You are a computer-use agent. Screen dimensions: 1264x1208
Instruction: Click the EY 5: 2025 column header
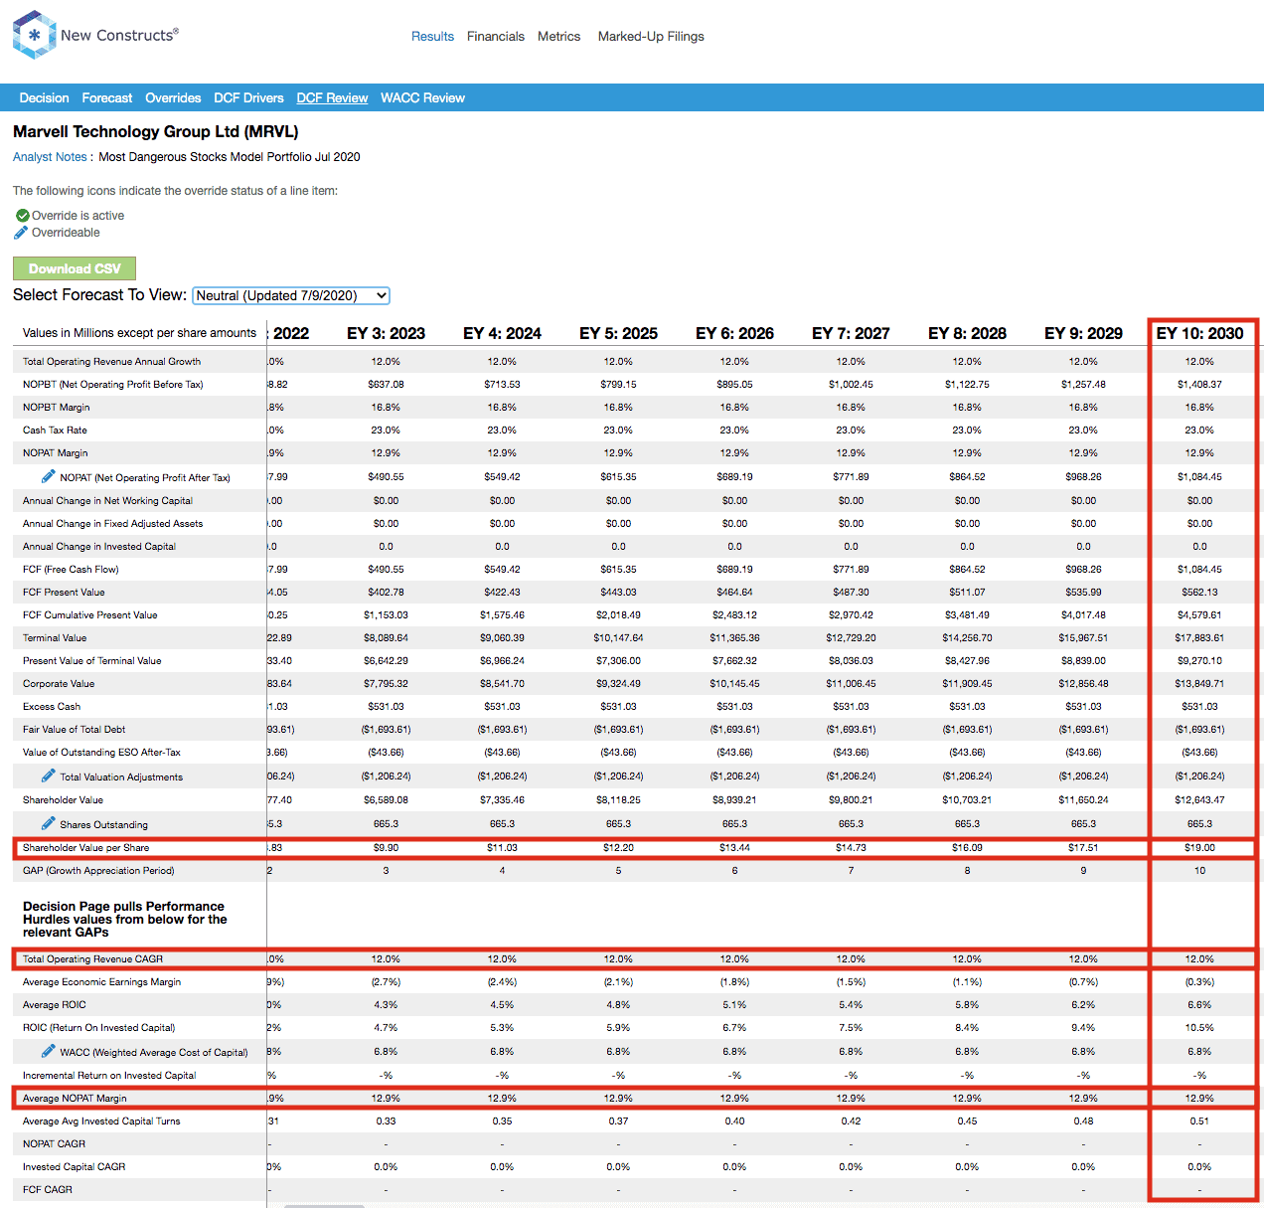(x=618, y=333)
